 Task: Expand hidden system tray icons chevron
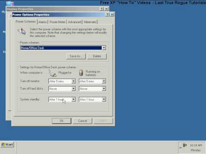coord(181,148)
